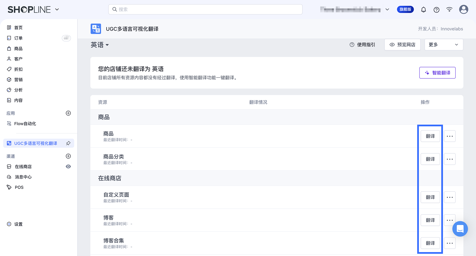The image size is (476, 256).
Task: Expand the 英语 language dropdown
Action: pyautogui.click(x=100, y=45)
